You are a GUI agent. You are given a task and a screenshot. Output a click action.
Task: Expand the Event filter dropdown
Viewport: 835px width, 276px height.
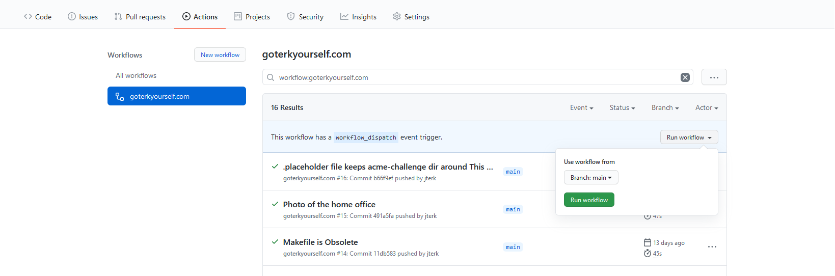(x=581, y=107)
